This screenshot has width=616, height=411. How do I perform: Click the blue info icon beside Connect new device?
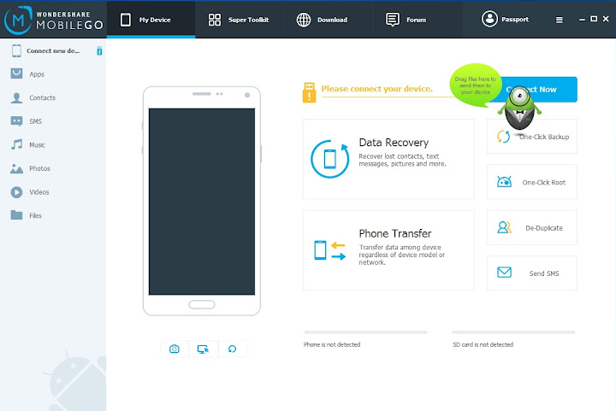coord(99,50)
